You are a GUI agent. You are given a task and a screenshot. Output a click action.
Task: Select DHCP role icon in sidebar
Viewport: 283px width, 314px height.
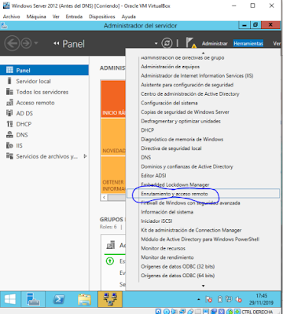(9, 124)
